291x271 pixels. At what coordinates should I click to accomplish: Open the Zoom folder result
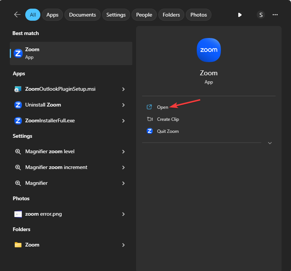click(x=71, y=245)
